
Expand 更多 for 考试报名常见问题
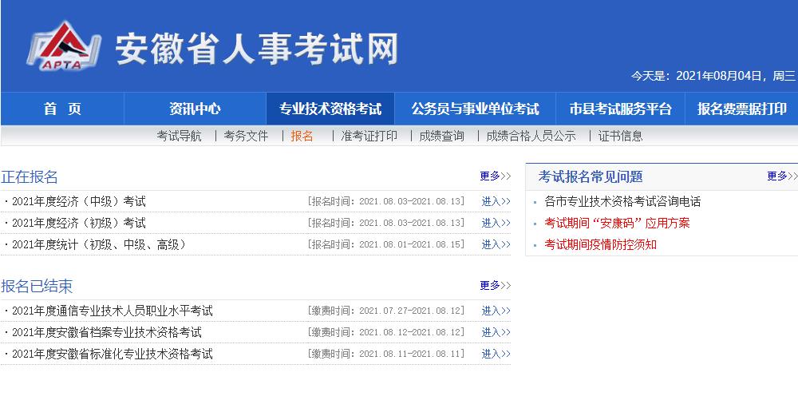(x=782, y=176)
